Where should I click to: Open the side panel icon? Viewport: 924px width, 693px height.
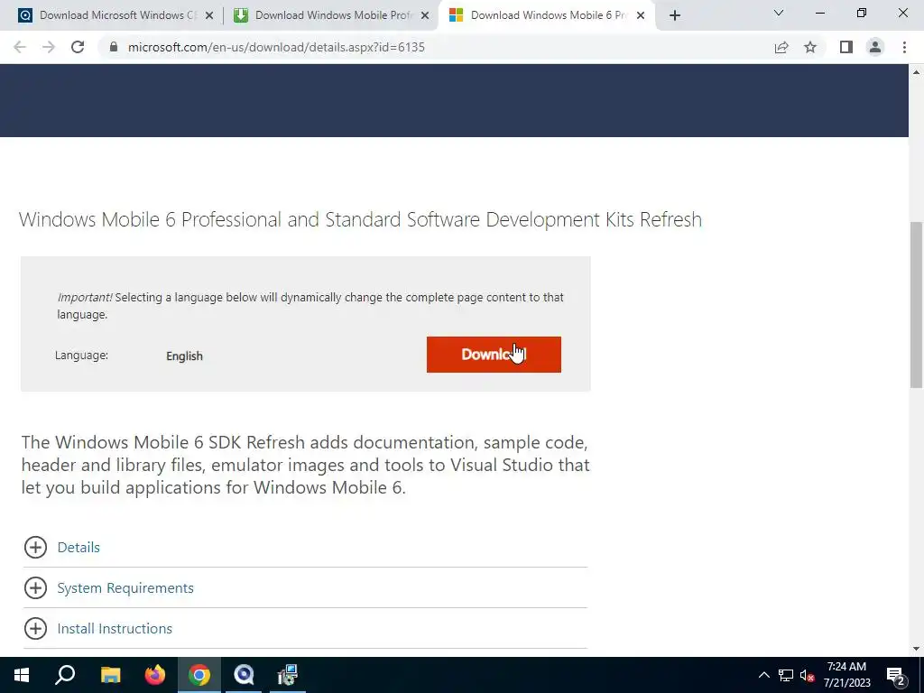click(846, 47)
